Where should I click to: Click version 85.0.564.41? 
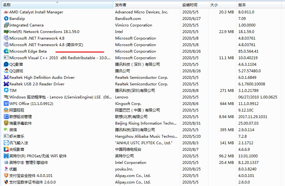tap(248, 51)
